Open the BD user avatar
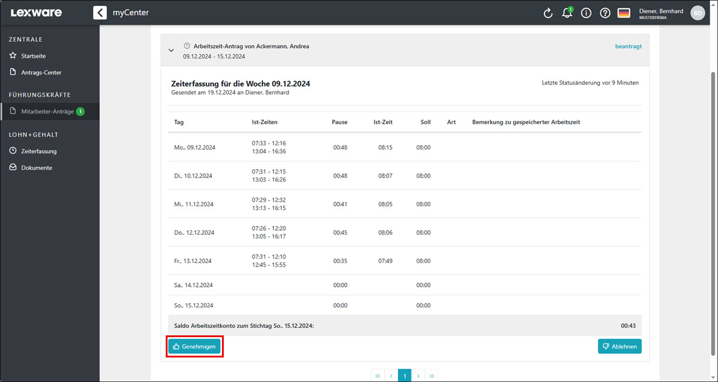 [698, 13]
